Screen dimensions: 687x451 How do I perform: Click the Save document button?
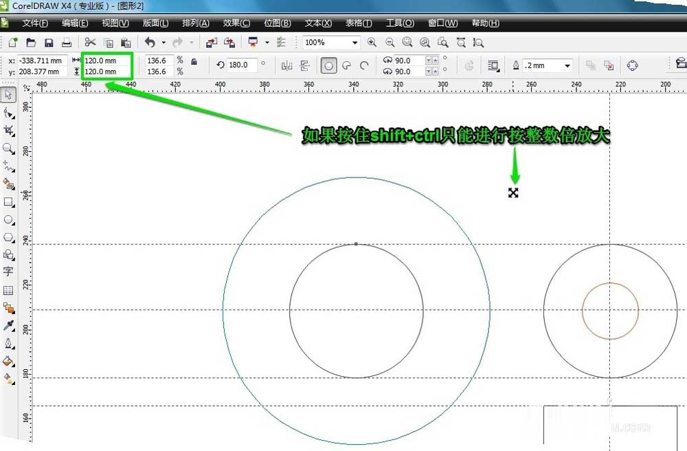point(48,41)
